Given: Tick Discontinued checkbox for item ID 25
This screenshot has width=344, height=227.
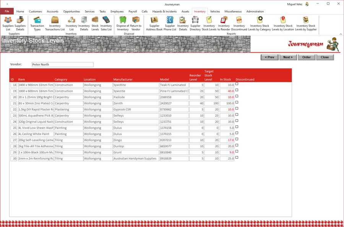Looking at the screenshot, I should tap(237, 127).
